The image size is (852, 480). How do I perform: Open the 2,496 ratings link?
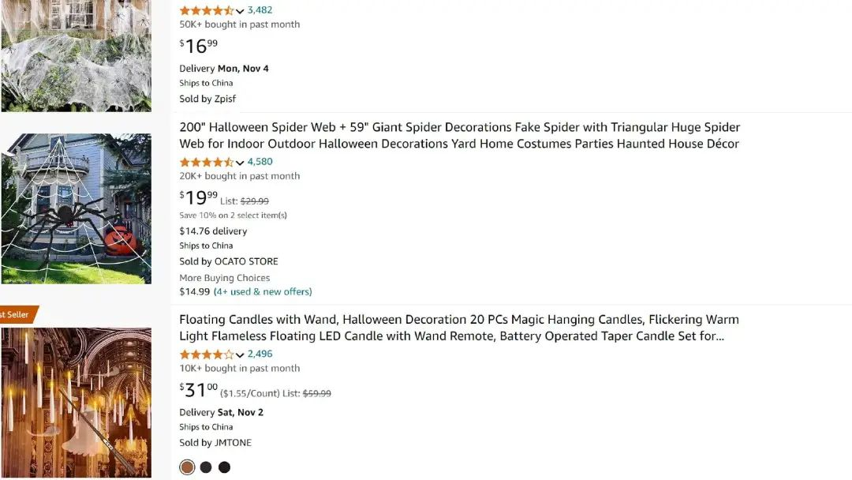[260, 354]
